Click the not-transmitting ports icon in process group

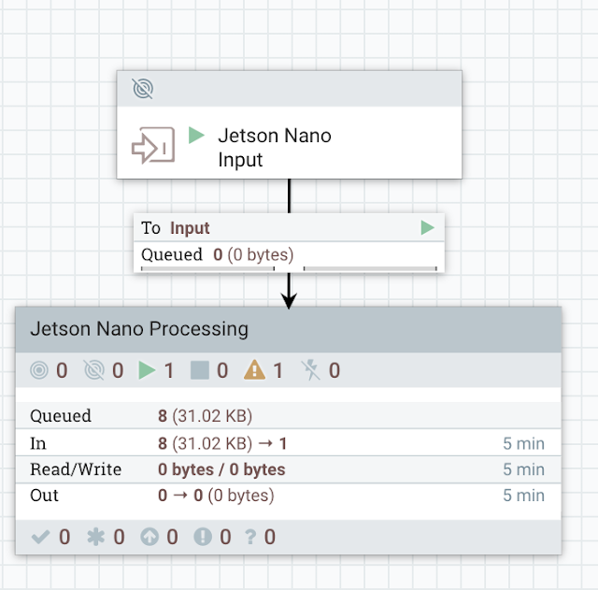click(x=93, y=370)
